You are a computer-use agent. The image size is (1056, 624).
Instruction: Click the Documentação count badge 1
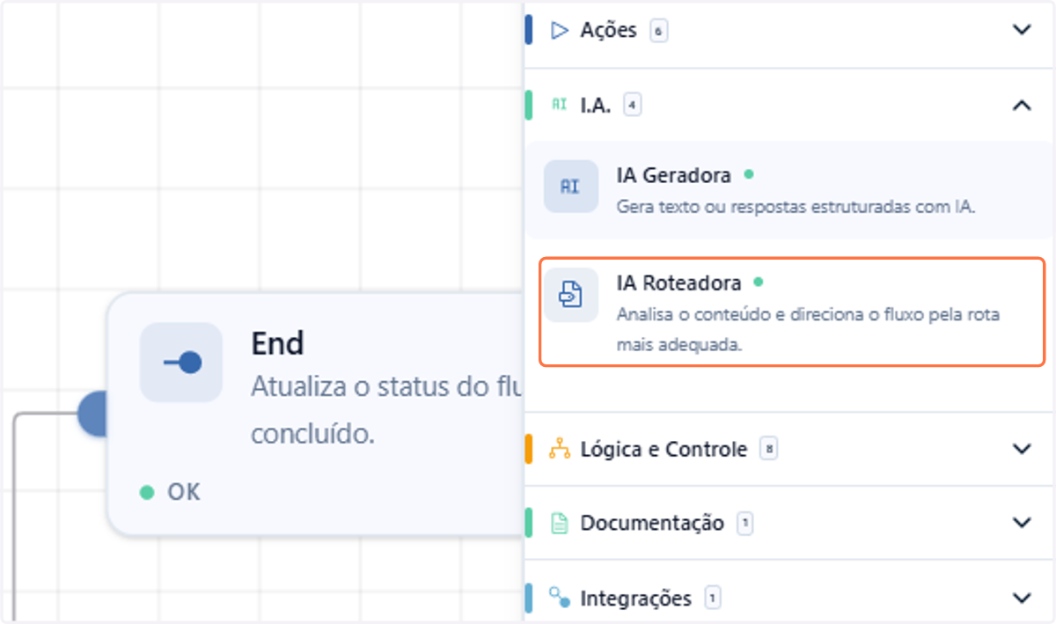pyautogui.click(x=745, y=525)
